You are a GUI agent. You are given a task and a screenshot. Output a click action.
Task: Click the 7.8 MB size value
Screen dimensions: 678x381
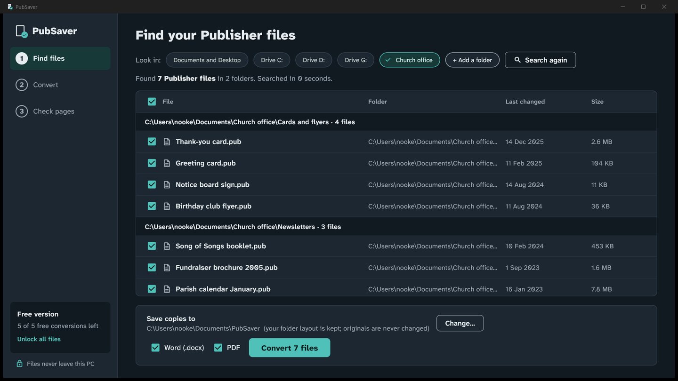tap(602, 289)
